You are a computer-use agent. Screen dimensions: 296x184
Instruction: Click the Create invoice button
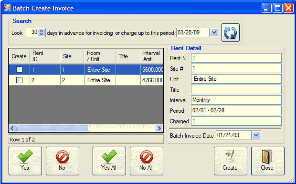coord(231,161)
